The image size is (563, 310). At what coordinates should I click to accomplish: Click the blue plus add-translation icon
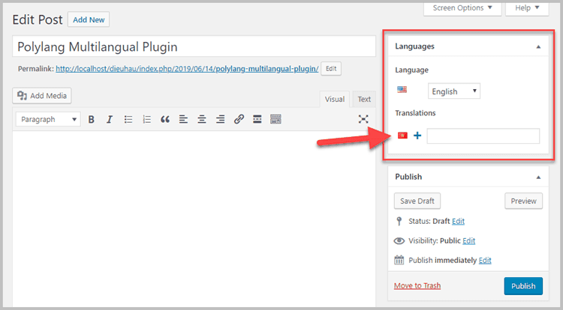click(417, 136)
